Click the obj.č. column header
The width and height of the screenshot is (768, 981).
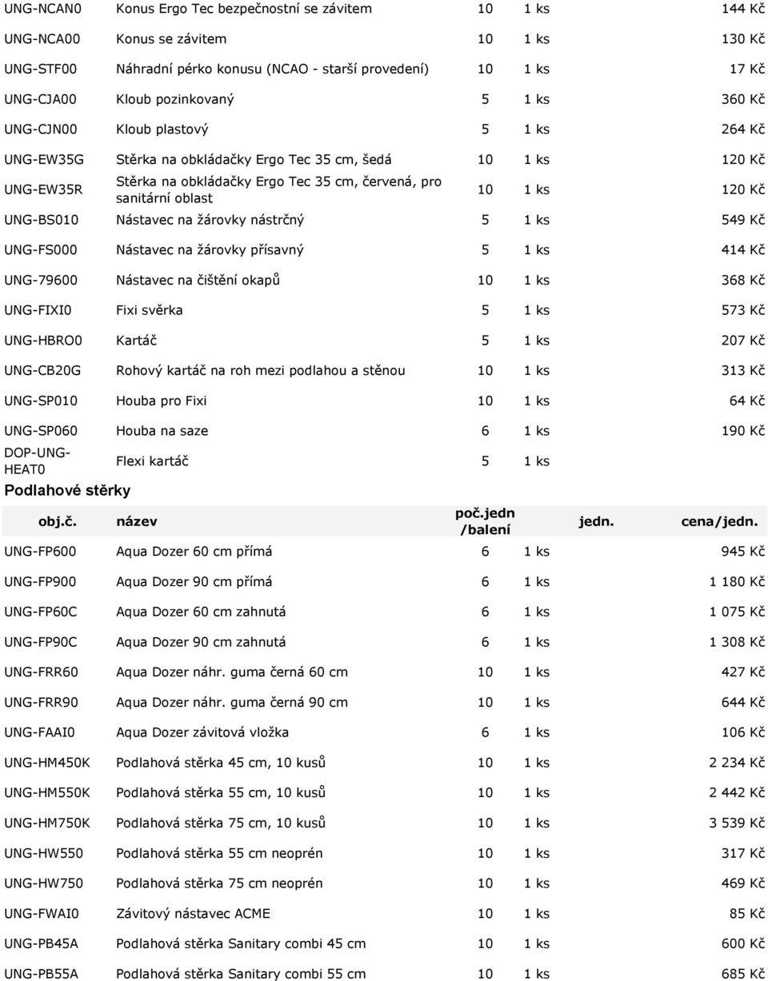(53, 522)
